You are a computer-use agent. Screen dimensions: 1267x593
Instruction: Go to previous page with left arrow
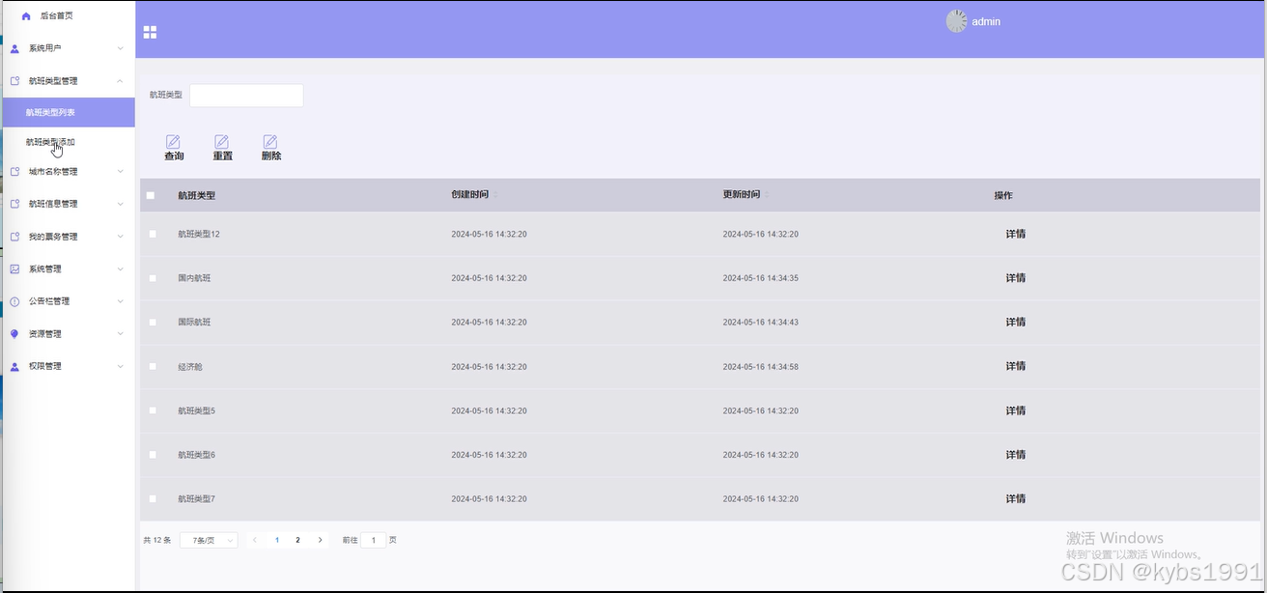tap(255, 540)
